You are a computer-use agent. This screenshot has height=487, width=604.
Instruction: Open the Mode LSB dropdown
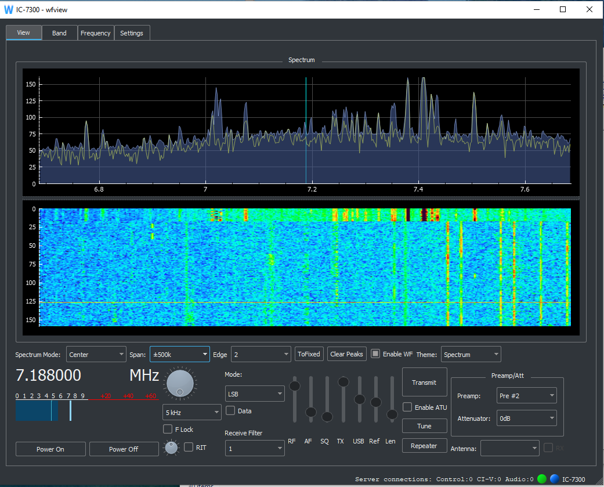(255, 394)
